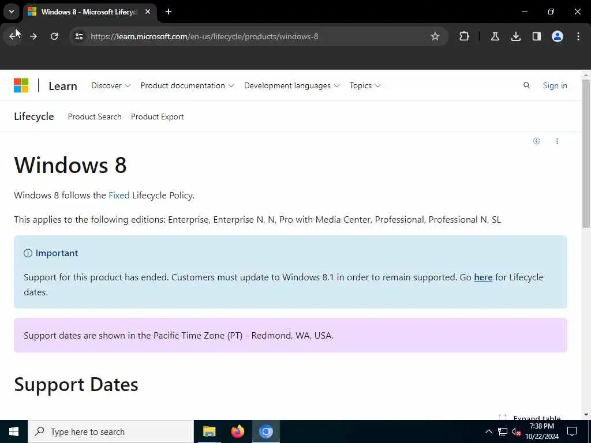
Task: Expand the Discover menu
Action: coord(111,85)
